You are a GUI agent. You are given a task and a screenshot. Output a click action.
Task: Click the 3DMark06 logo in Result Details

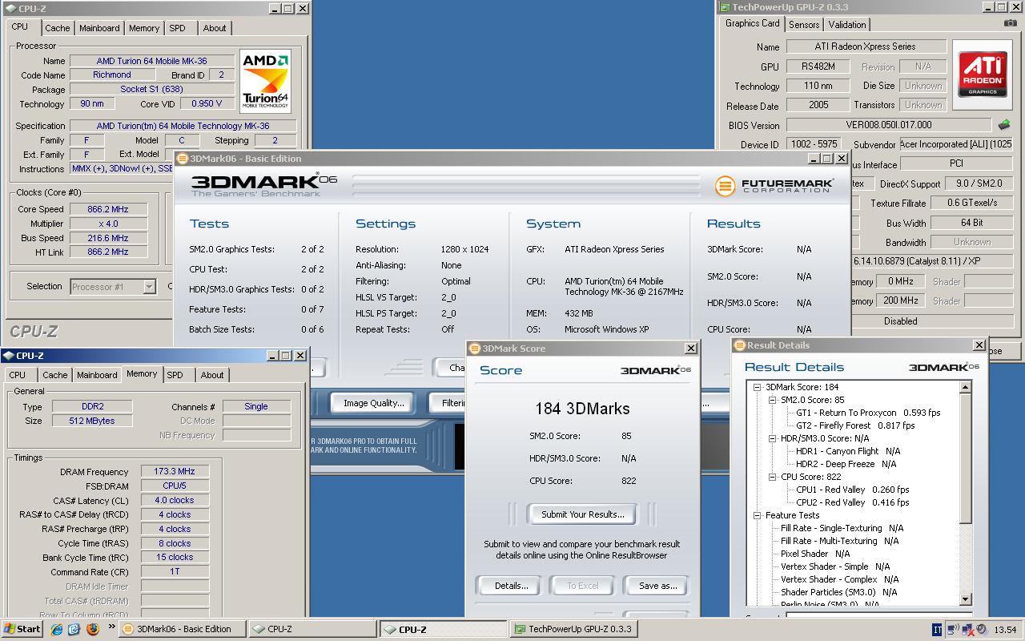point(943,367)
